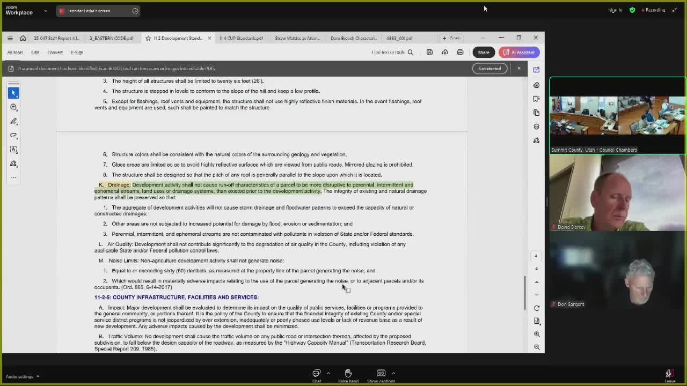Expand the Chat options caret
This screenshot has height=386, width=687.
click(328, 373)
